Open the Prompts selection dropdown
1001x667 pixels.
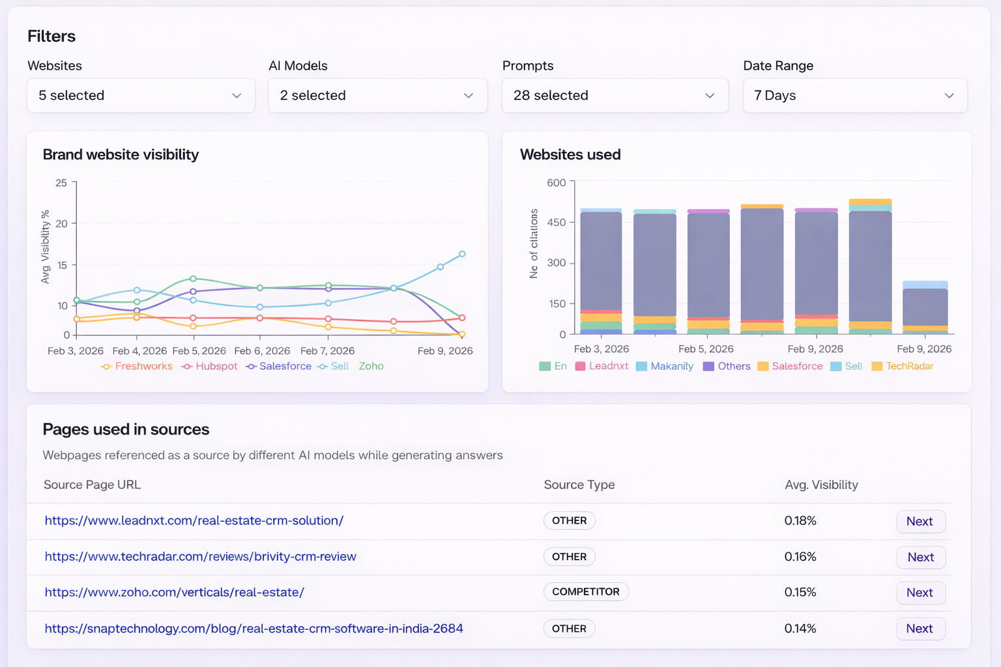[615, 96]
